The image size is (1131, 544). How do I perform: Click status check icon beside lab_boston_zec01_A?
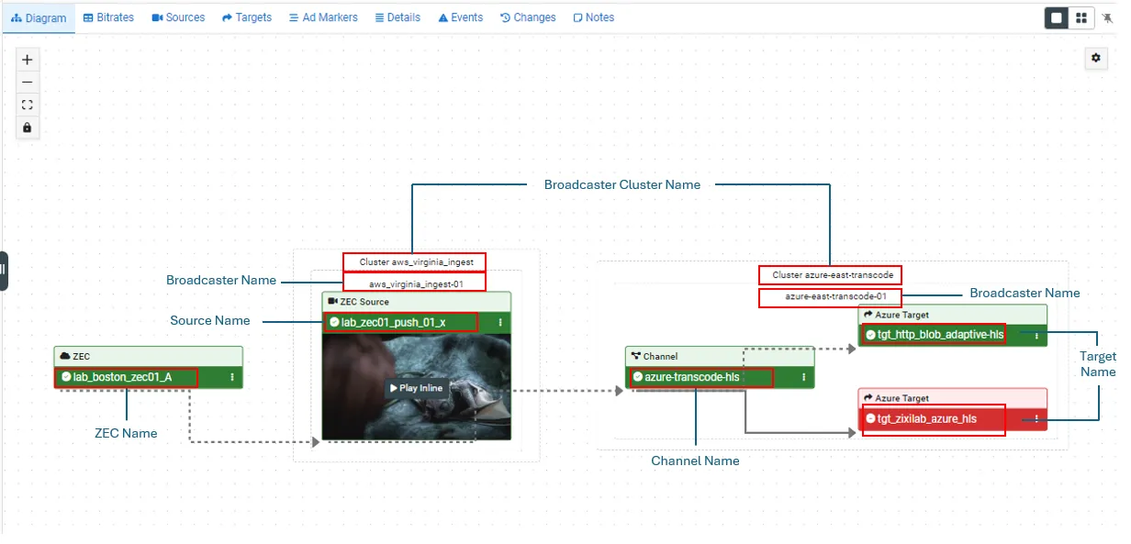click(x=66, y=377)
